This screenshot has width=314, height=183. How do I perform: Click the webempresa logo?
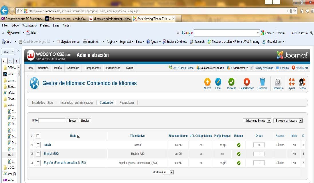point(49,55)
